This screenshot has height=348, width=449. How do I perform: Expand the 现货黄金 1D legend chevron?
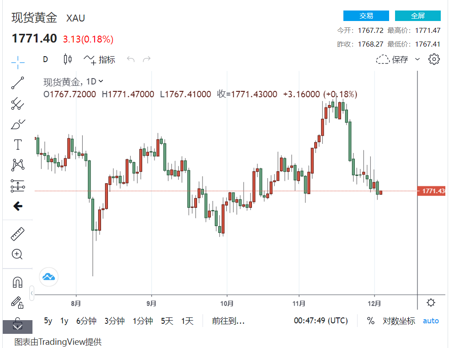coord(101,81)
